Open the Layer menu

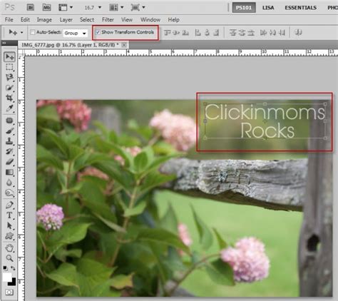click(66, 20)
